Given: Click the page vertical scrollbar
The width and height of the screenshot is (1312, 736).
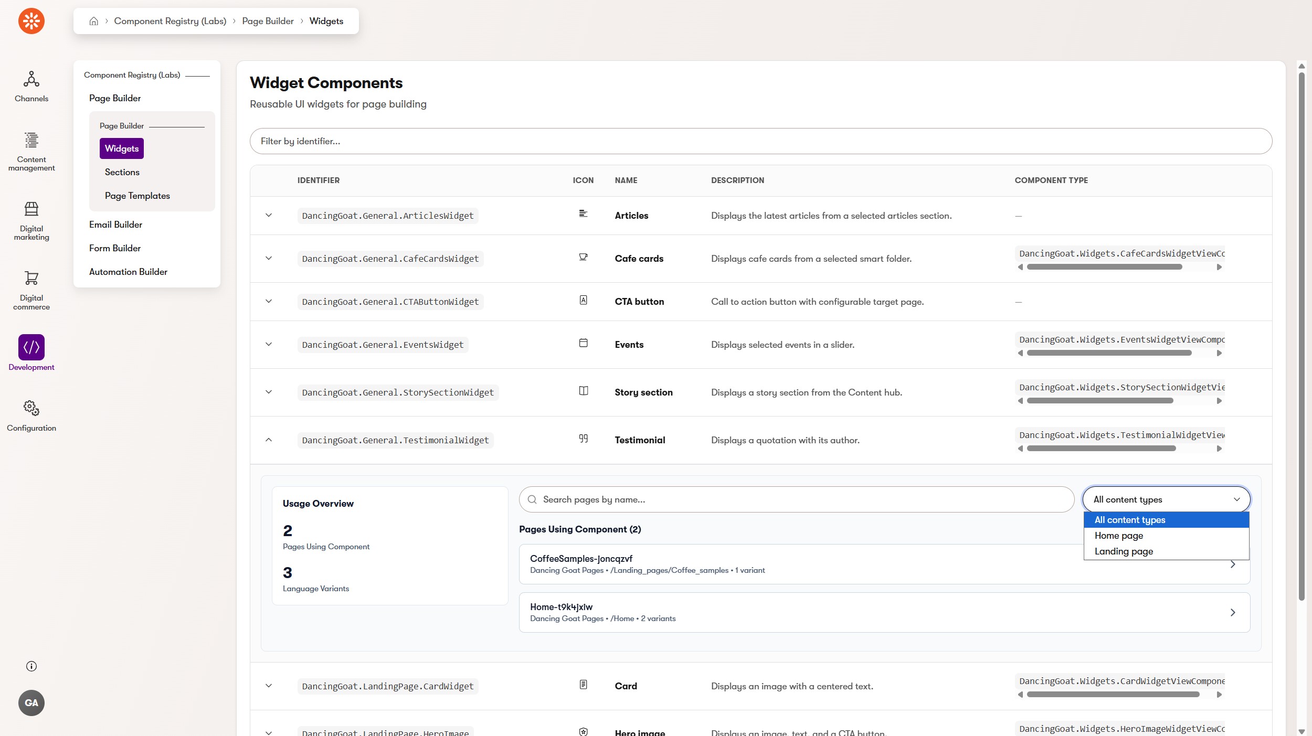Looking at the screenshot, I should coord(1302,336).
